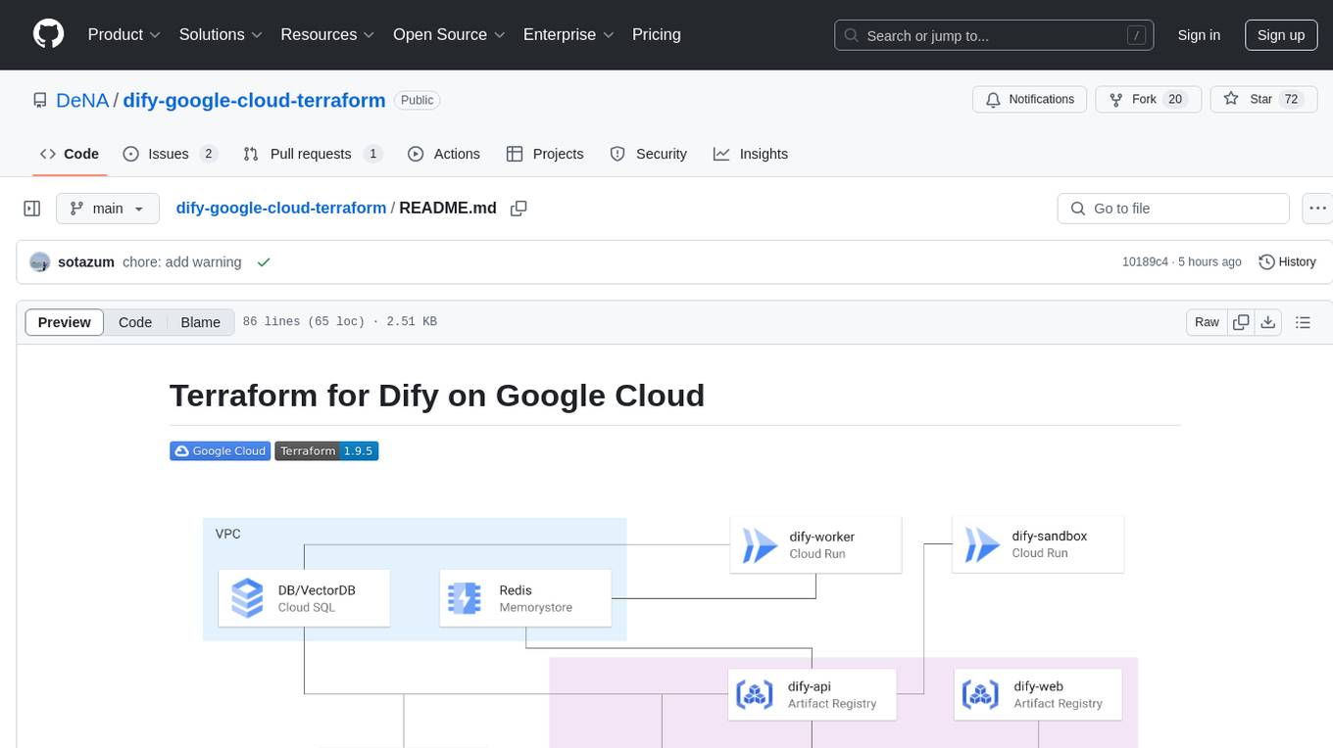Screen dimensions: 1333x748
Task: Expand the Resources menu
Action: 327,34
